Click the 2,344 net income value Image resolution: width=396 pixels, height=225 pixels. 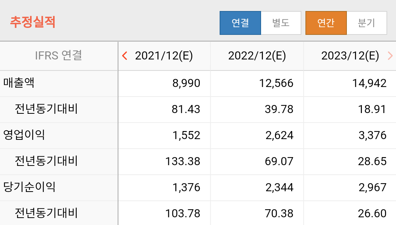[279, 187]
